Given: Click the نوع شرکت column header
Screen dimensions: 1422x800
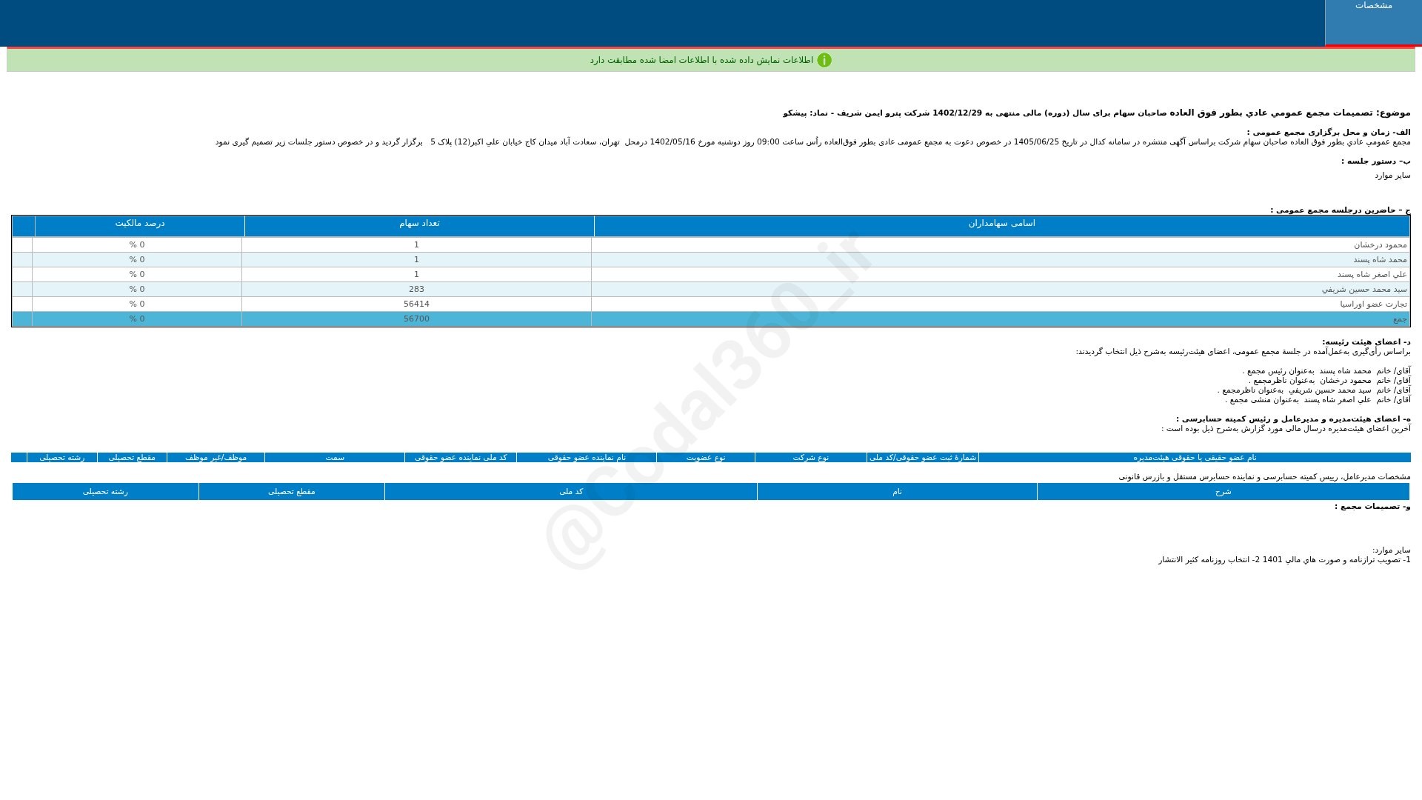Looking at the screenshot, I should point(811,458).
